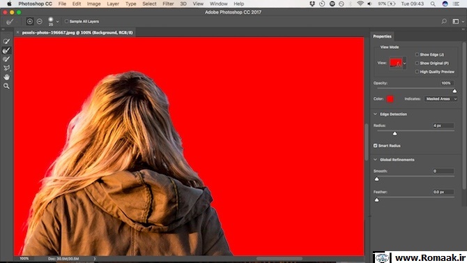Screen dimensions: 467x263
Task: Click the canvas vertical scrollbar
Action: 367,142
